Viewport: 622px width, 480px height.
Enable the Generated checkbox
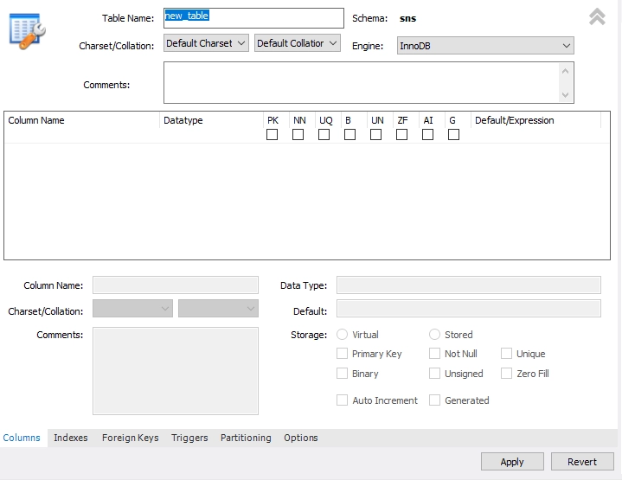[x=435, y=400]
